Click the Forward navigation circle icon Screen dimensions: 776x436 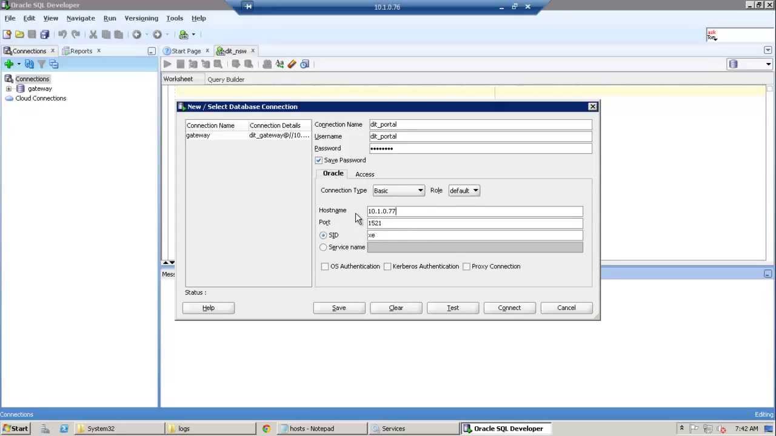coord(157,35)
